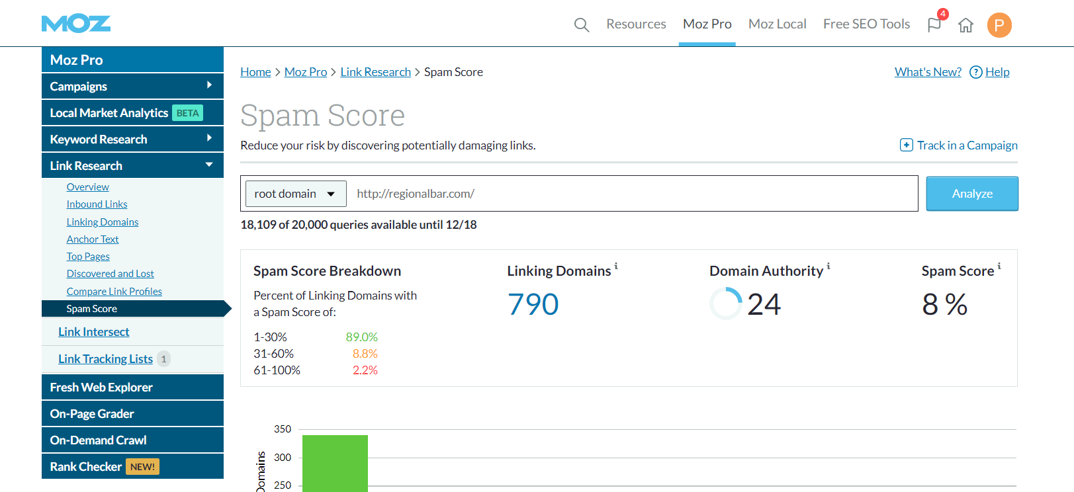This screenshot has height=492, width=1074.
Task: Click the Help question mark icon
Action: (975, 72)
